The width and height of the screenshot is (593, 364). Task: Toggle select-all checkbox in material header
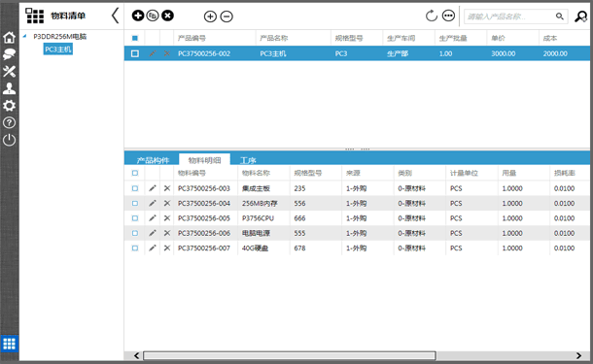(135, 173)
